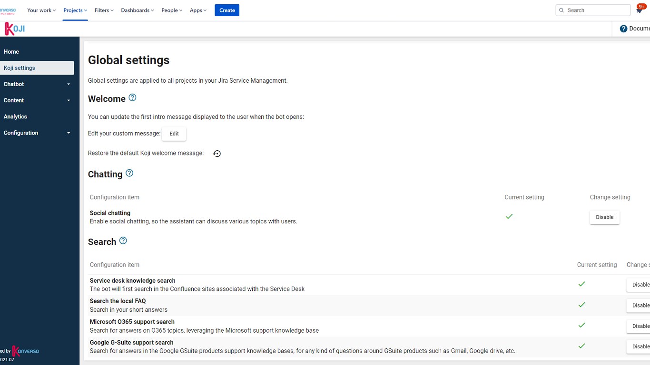Disable Social chatting setting
The image size is (650, 365).
[x=604, y=217]
